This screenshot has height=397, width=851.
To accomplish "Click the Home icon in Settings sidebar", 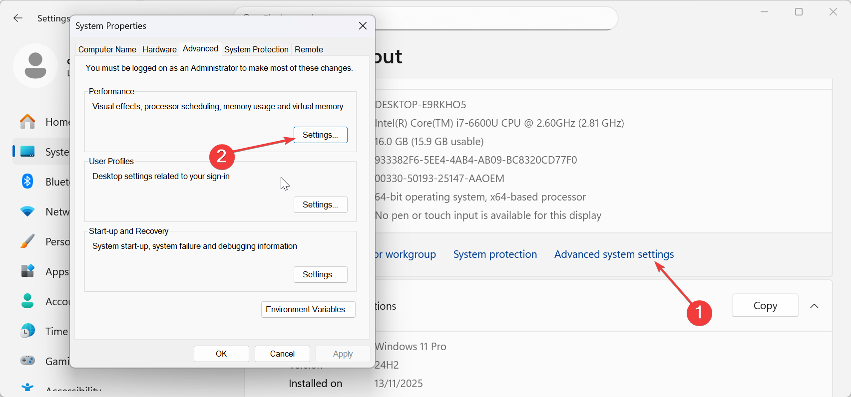I will [x=27, y=122].
